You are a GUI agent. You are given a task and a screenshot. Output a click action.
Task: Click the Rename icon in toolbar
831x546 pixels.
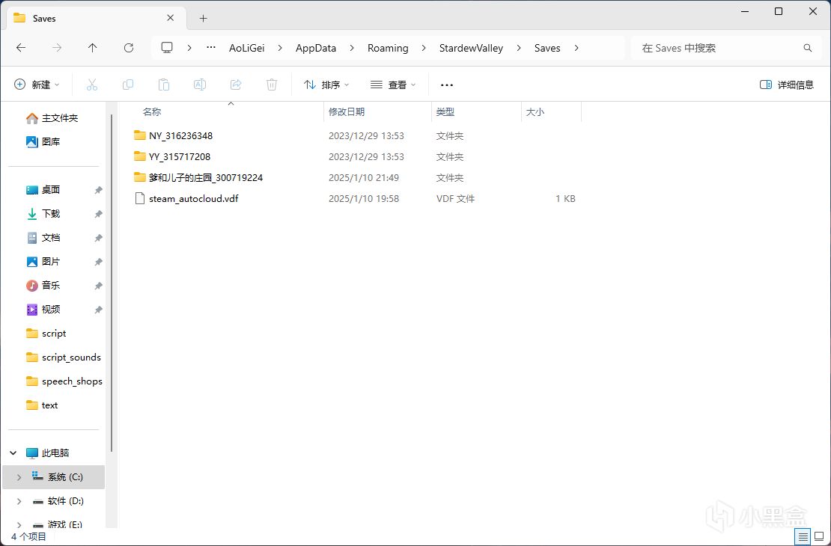(x=200, y=85)
